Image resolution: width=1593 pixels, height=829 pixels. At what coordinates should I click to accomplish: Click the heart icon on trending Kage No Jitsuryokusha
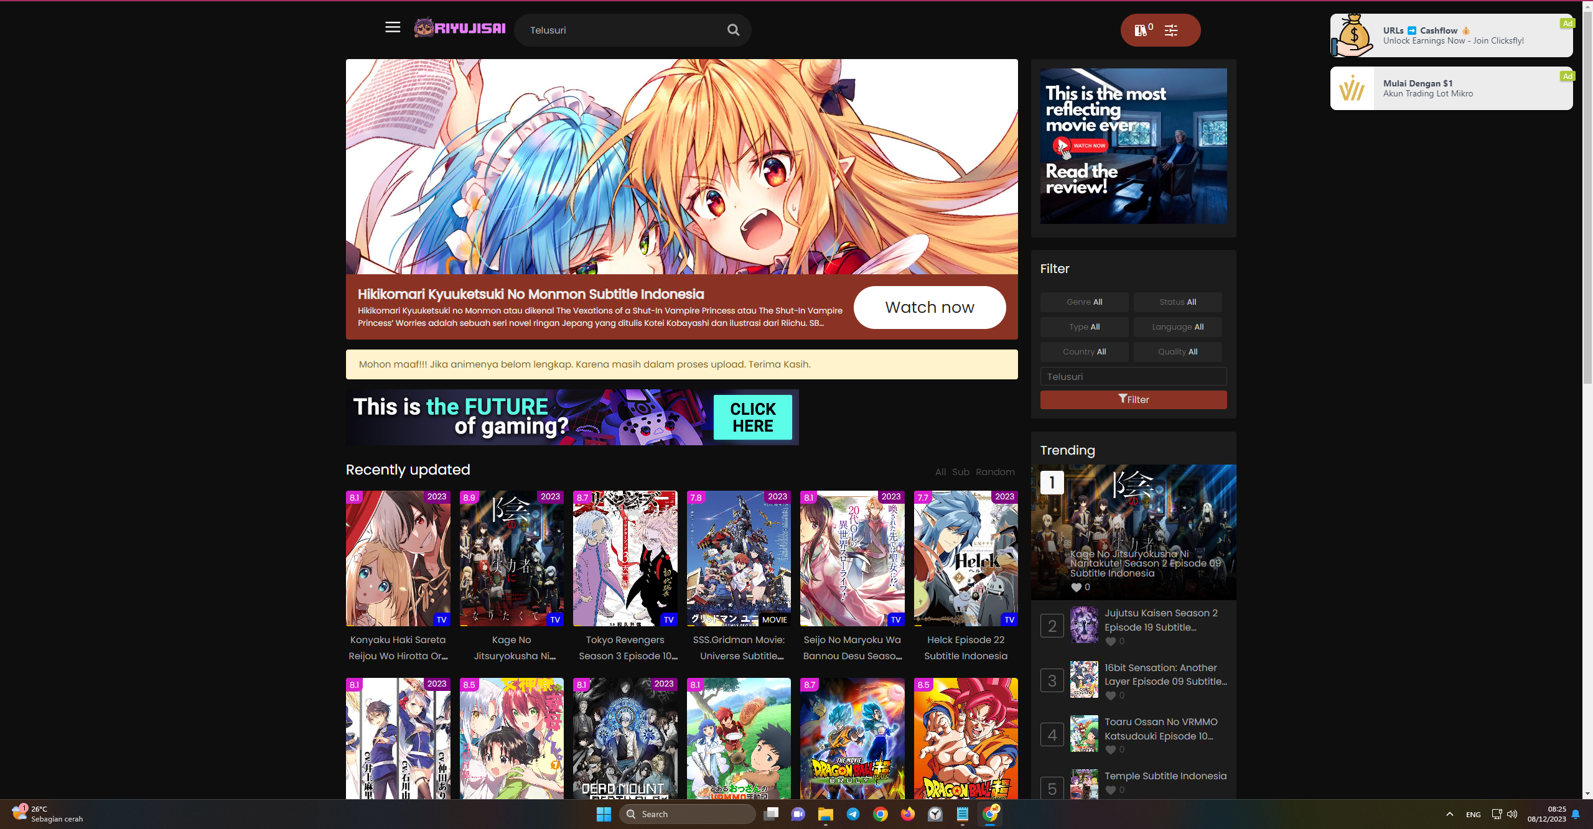(x=1077, y=587)
